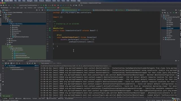
Task: Expand the services folder in the project tree
Action: (11, 33)
